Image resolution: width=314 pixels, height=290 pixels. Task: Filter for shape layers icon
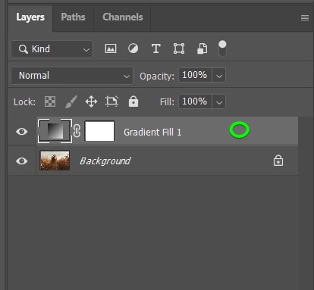[179, 48]
